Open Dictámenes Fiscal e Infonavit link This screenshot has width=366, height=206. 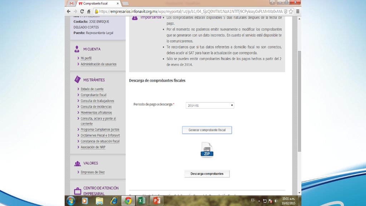click(x=100, y=135)
